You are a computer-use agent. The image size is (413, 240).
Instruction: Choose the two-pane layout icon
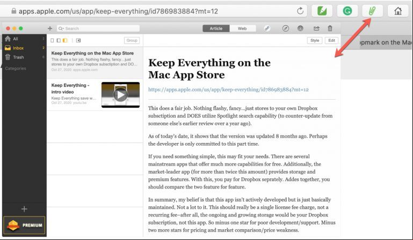(x=59, y=41)
